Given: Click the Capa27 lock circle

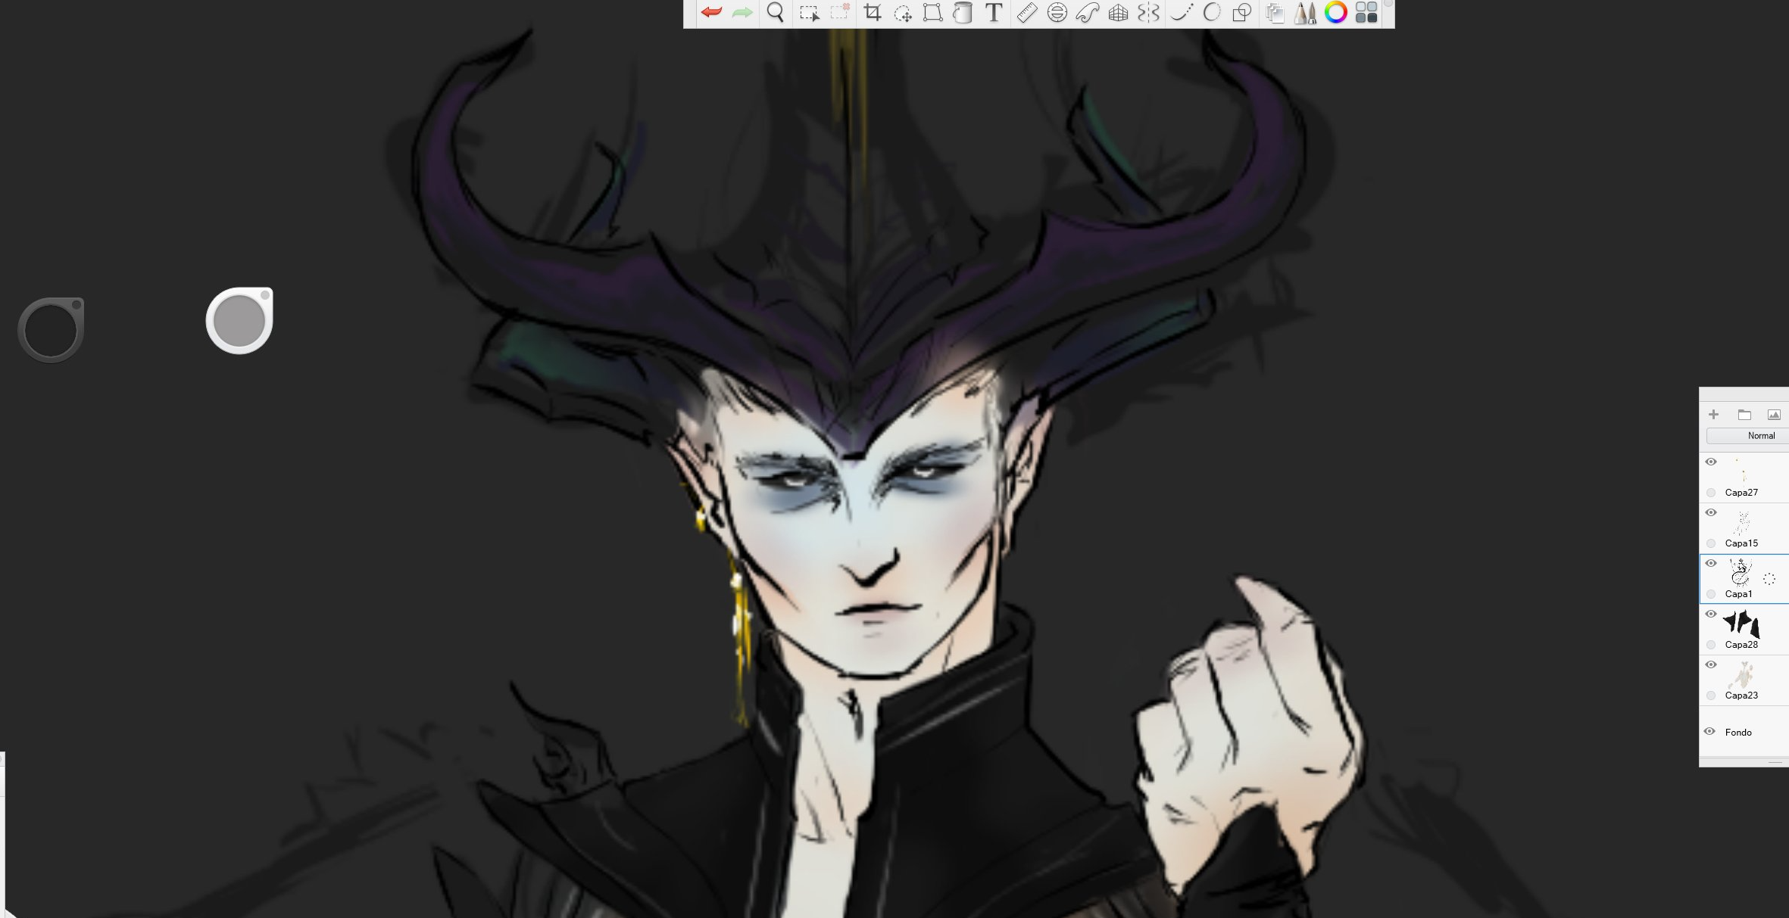Looking at the screenshot, I should click(1711, 493).
